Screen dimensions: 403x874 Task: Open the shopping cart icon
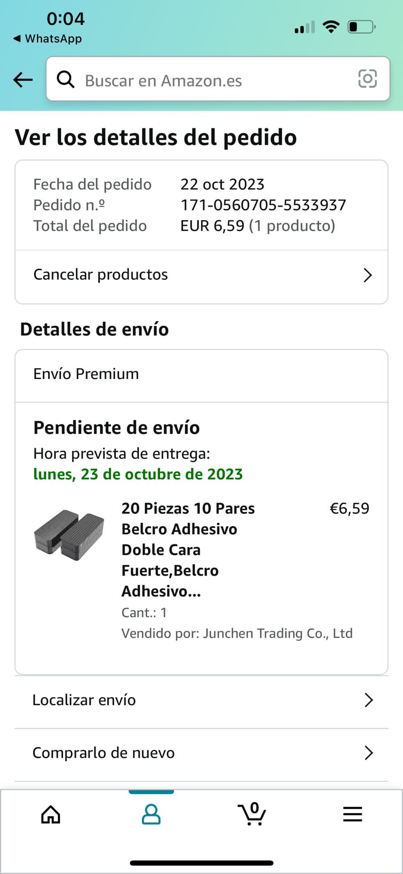(252, 813)
